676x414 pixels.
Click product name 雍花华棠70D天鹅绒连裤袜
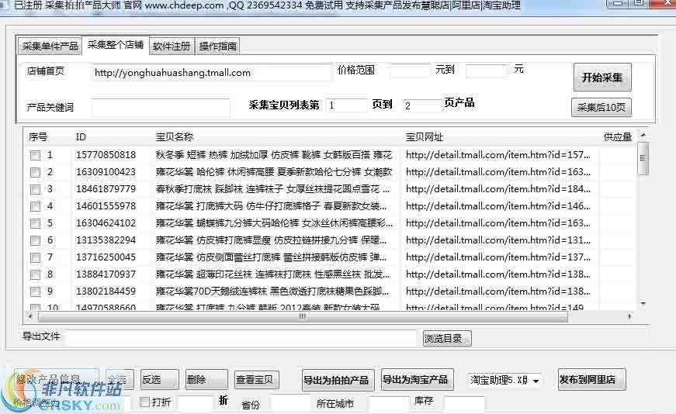coord(272,292)
